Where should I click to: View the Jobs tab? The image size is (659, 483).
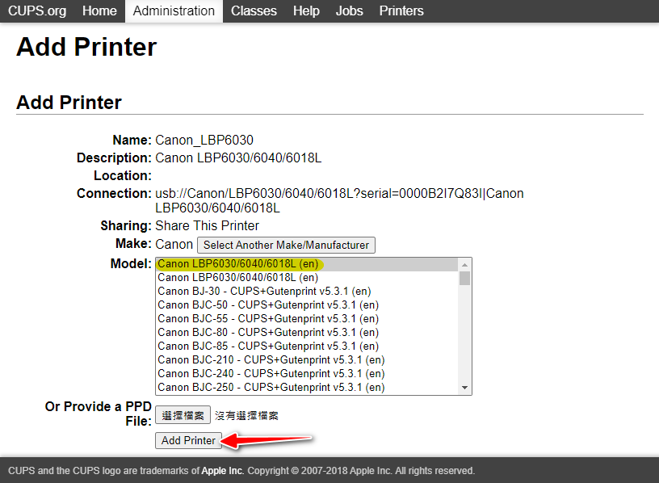(349, 10)
